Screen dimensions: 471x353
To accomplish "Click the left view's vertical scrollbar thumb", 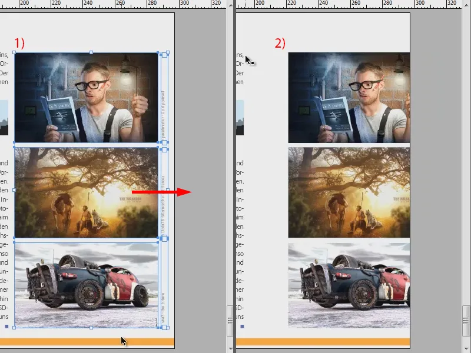I will (x=230, y=321).
